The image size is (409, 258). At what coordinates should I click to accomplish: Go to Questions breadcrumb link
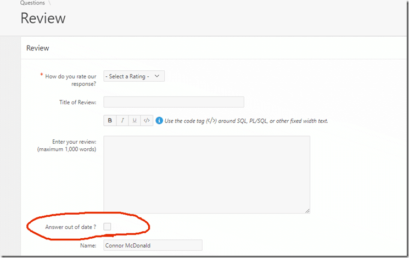point(32,3)
